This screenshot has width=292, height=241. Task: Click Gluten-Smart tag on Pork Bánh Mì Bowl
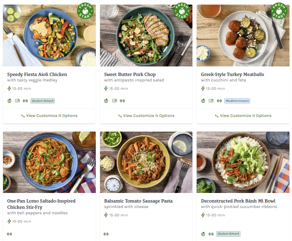[228, 234]
